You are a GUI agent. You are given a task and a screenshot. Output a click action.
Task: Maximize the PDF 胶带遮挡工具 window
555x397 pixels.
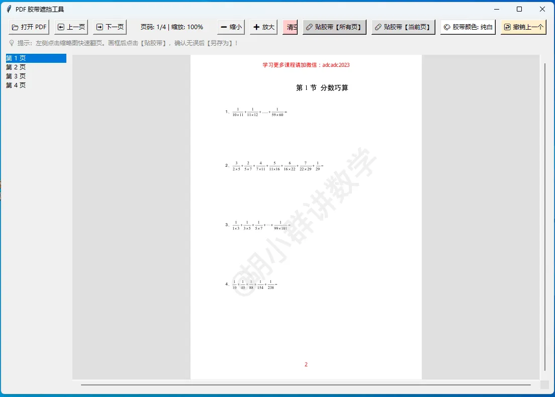(519, 9)
